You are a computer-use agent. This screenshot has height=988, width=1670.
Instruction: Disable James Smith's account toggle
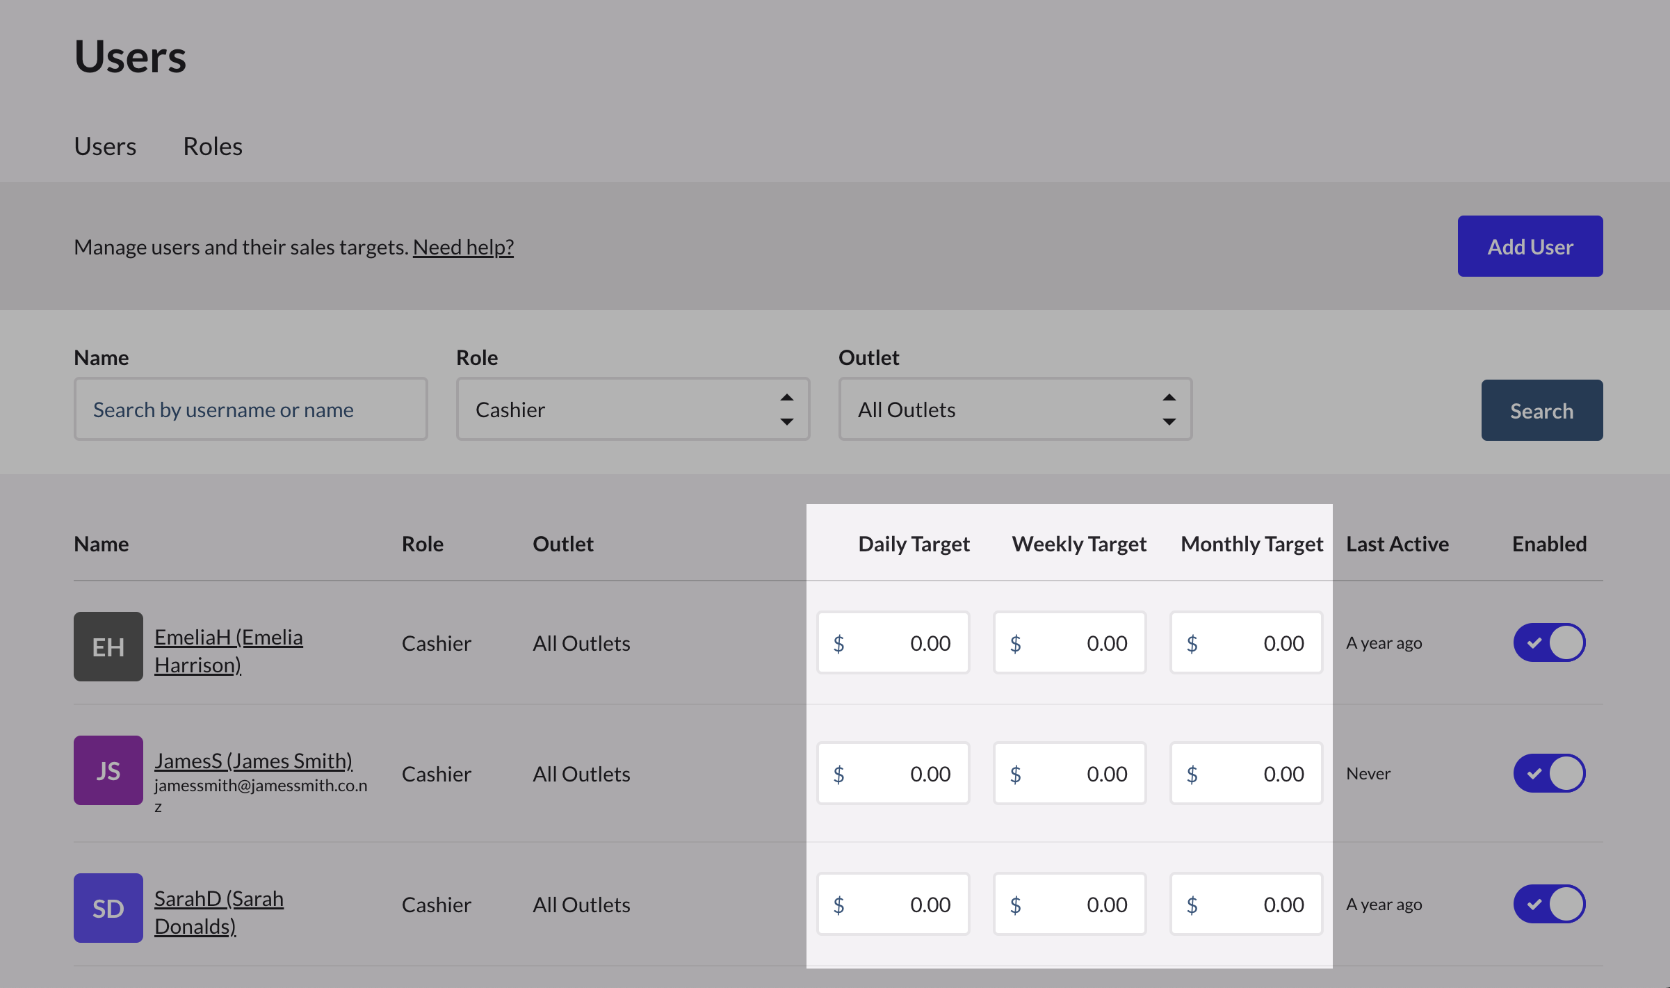[1549, 772]
